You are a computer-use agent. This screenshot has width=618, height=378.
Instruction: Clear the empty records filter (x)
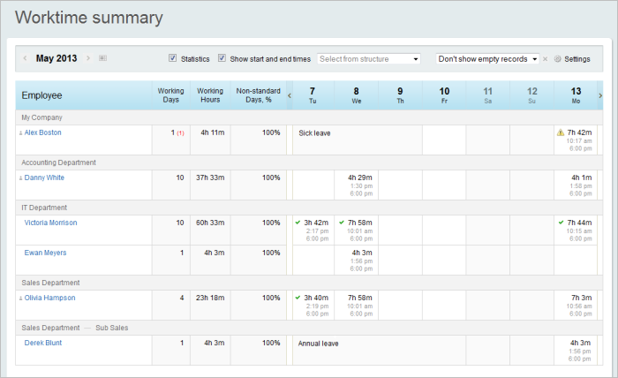coord(546,59)
